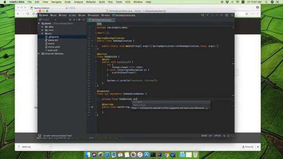
Task: Open Finder from the dock
Action: pos(88,155)
